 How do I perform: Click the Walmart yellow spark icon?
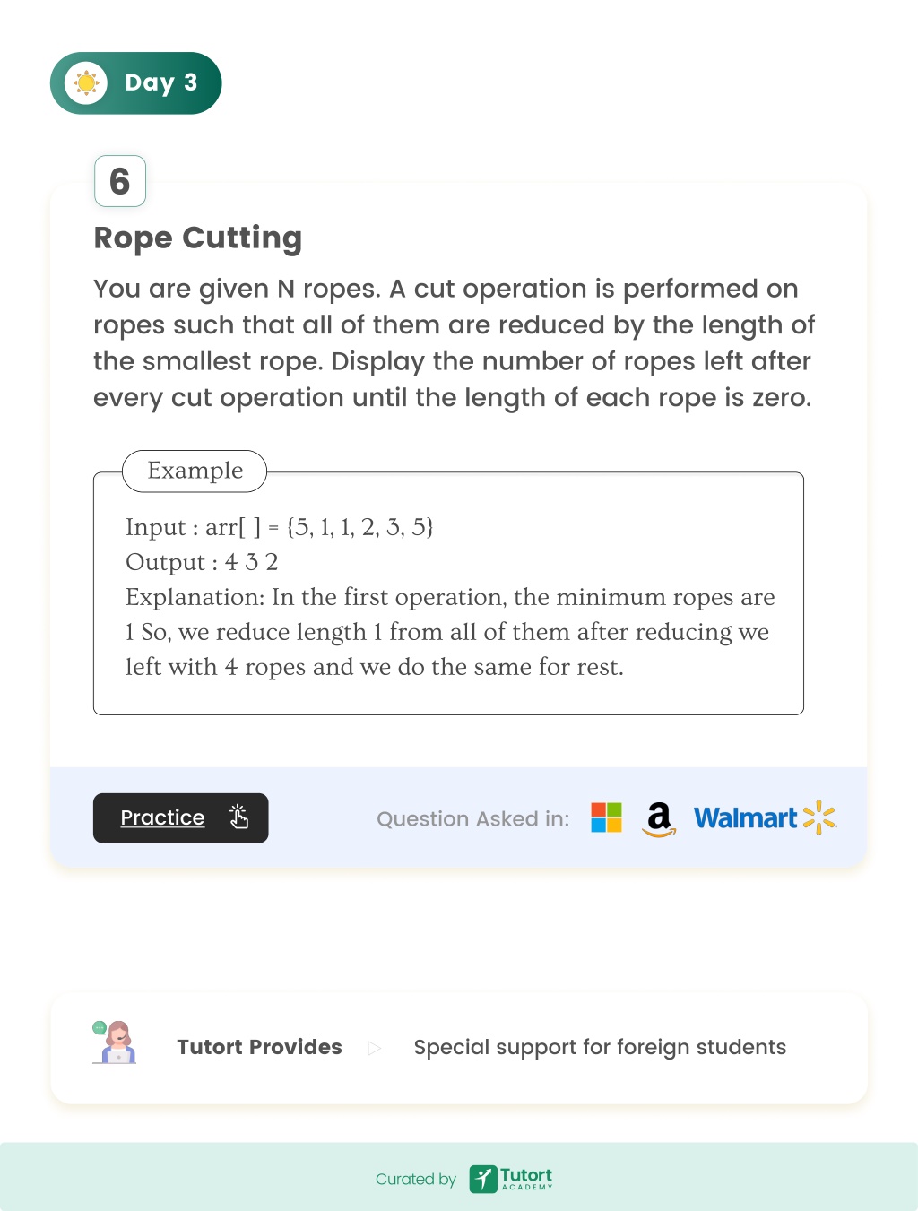(x=819, y=817)
